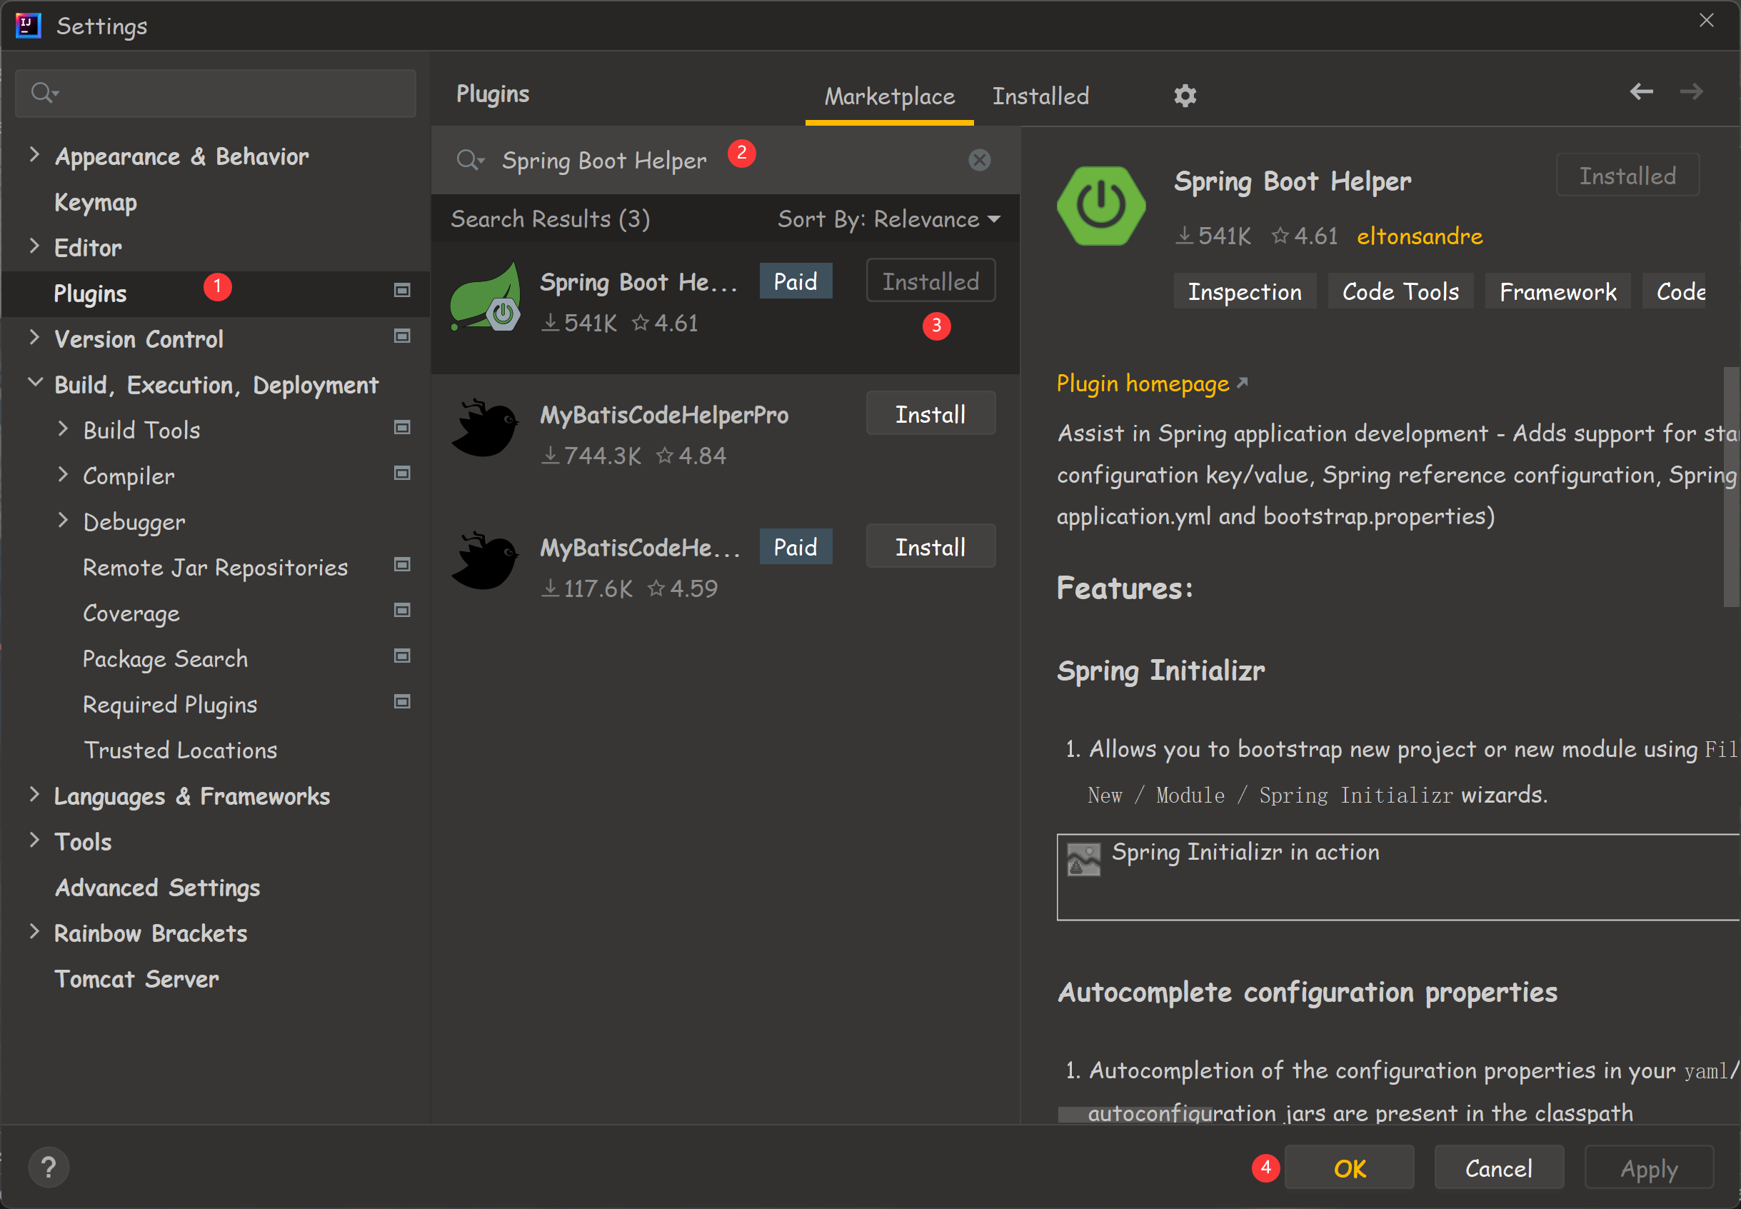Click project-level icon beside Required Plugins

click(x=402, y=702)
